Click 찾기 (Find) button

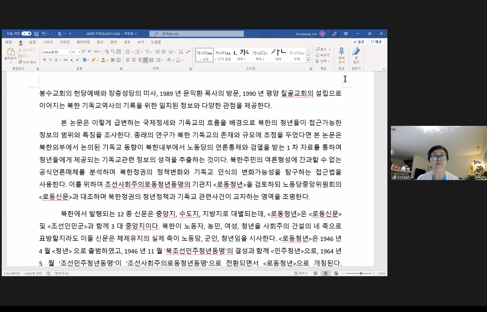[322, 50]
